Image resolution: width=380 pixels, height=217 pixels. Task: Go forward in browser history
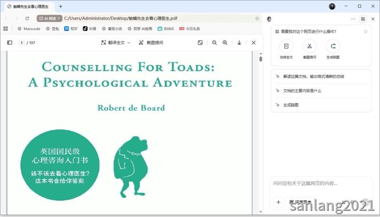coord(17,19)
